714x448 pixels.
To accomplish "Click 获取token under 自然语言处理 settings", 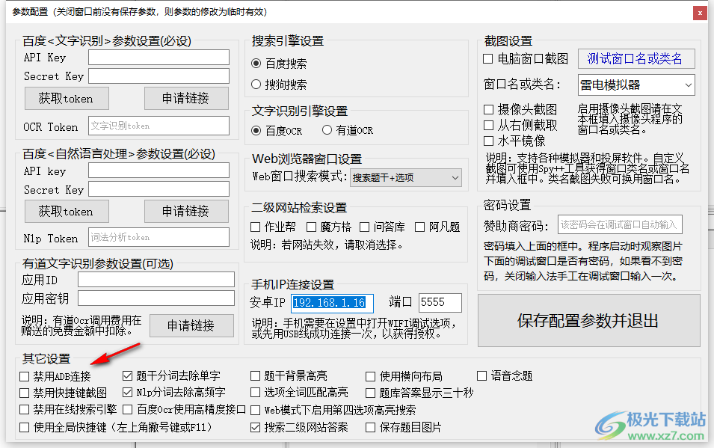I will (67, 212).
